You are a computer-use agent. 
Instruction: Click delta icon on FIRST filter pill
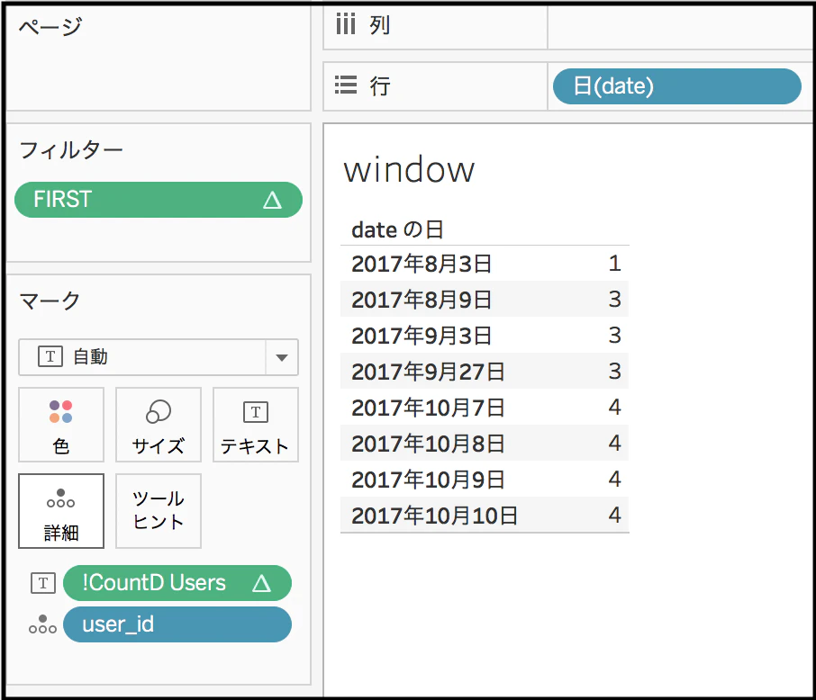(272, 200)
